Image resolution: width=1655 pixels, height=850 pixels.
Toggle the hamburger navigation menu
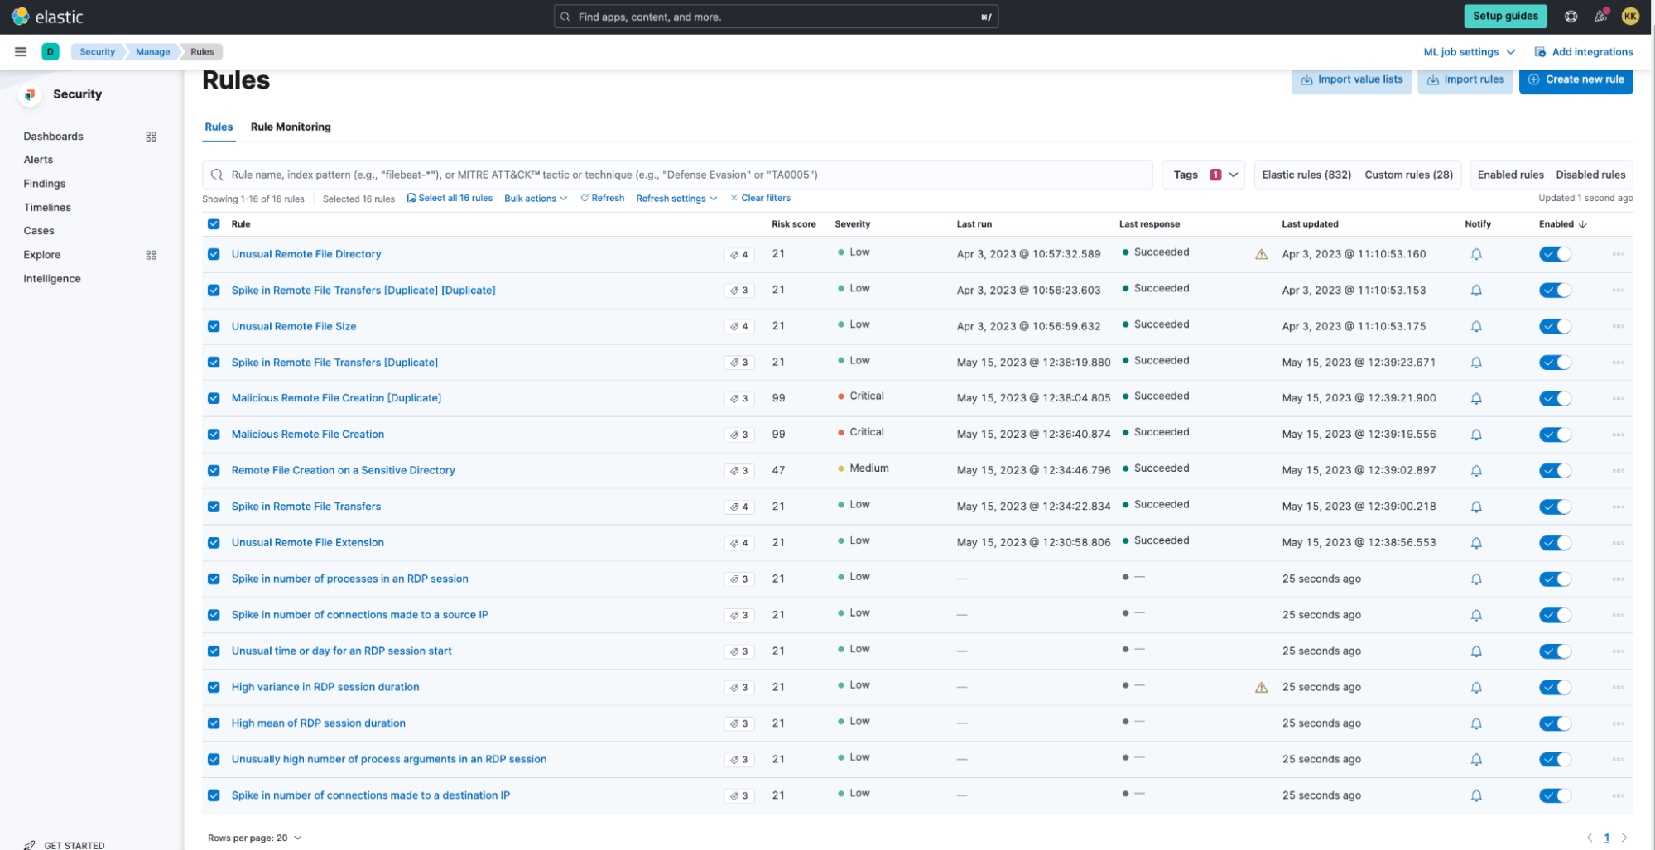click(x=21, y=51)
